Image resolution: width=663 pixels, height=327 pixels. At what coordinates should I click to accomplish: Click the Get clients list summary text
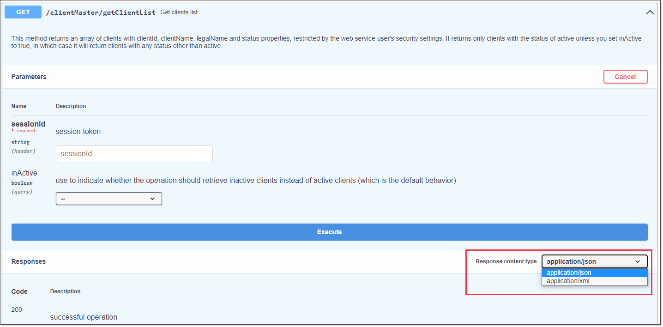point(179,12)
